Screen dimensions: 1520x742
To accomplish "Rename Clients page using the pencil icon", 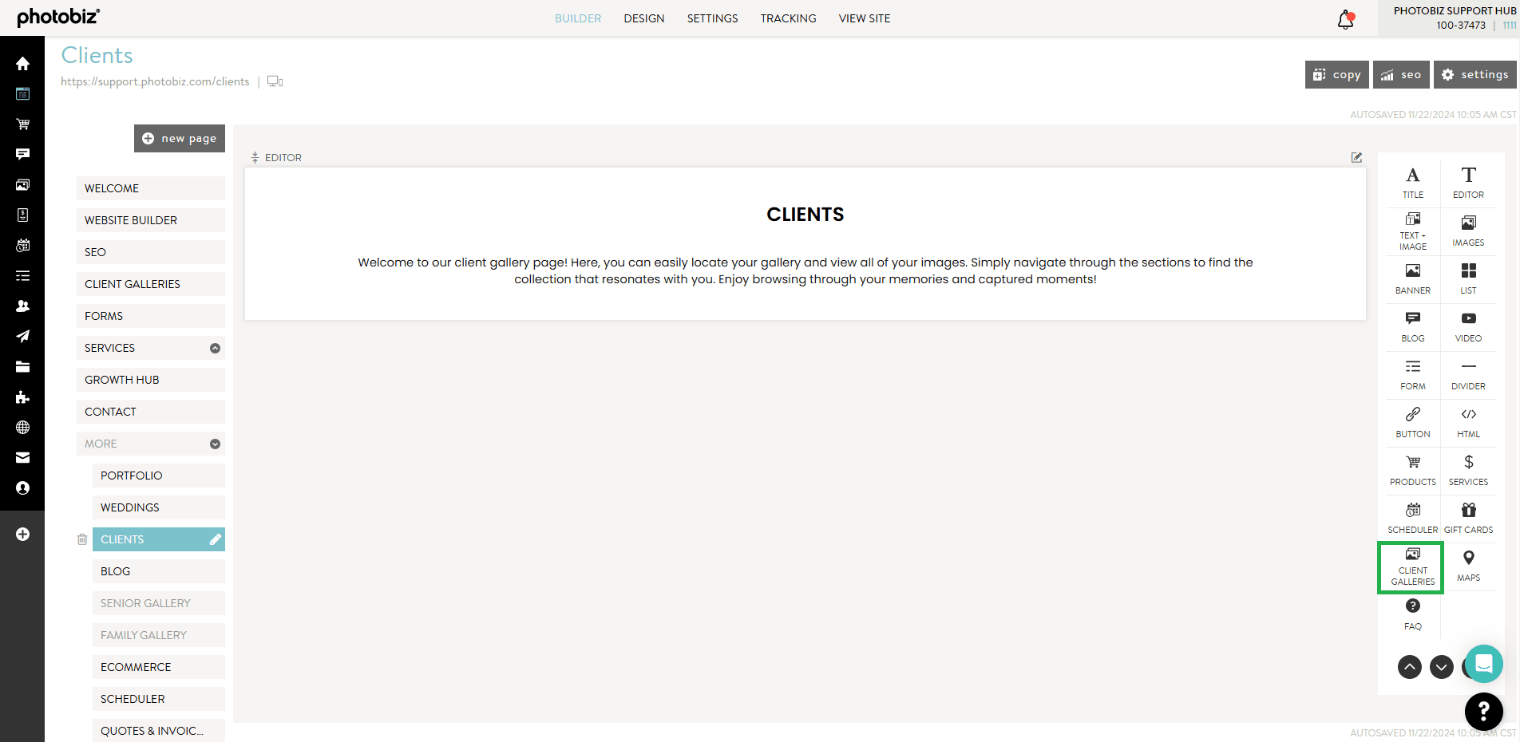I will coord(215,539).
